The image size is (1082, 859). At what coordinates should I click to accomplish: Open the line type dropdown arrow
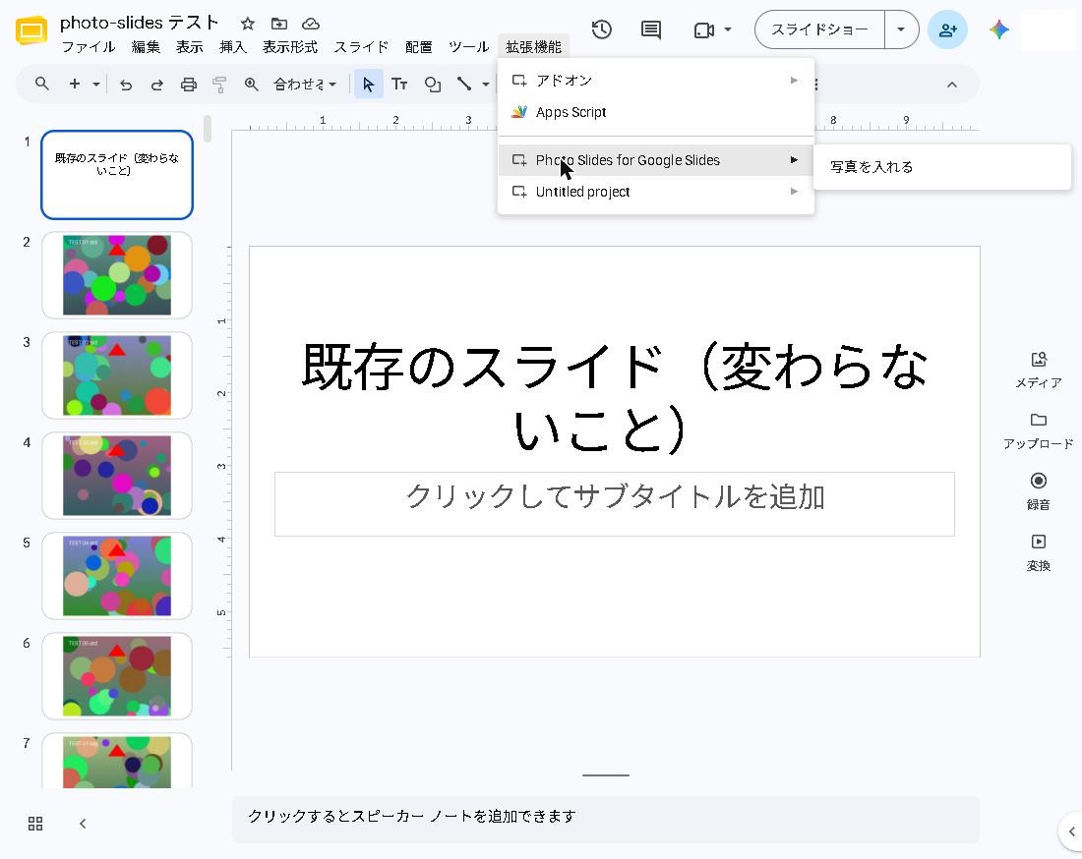pos(486,85)
